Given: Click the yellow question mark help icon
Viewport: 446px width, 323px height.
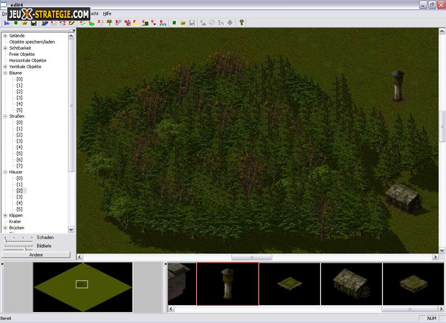Looking at the screenshot, I should [x=241, y=23].
